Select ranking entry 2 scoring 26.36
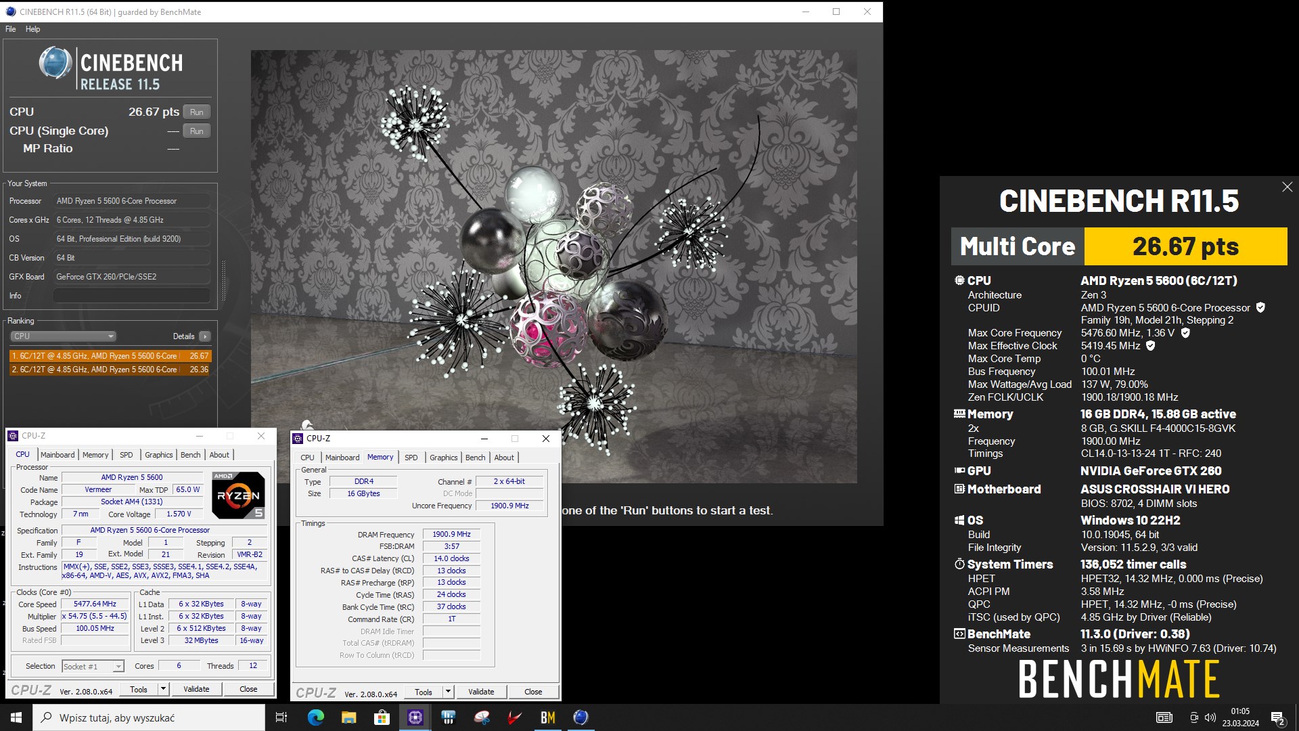Image resolution: width=1299 pixels, height=731 pixels. tap(110, 370)
